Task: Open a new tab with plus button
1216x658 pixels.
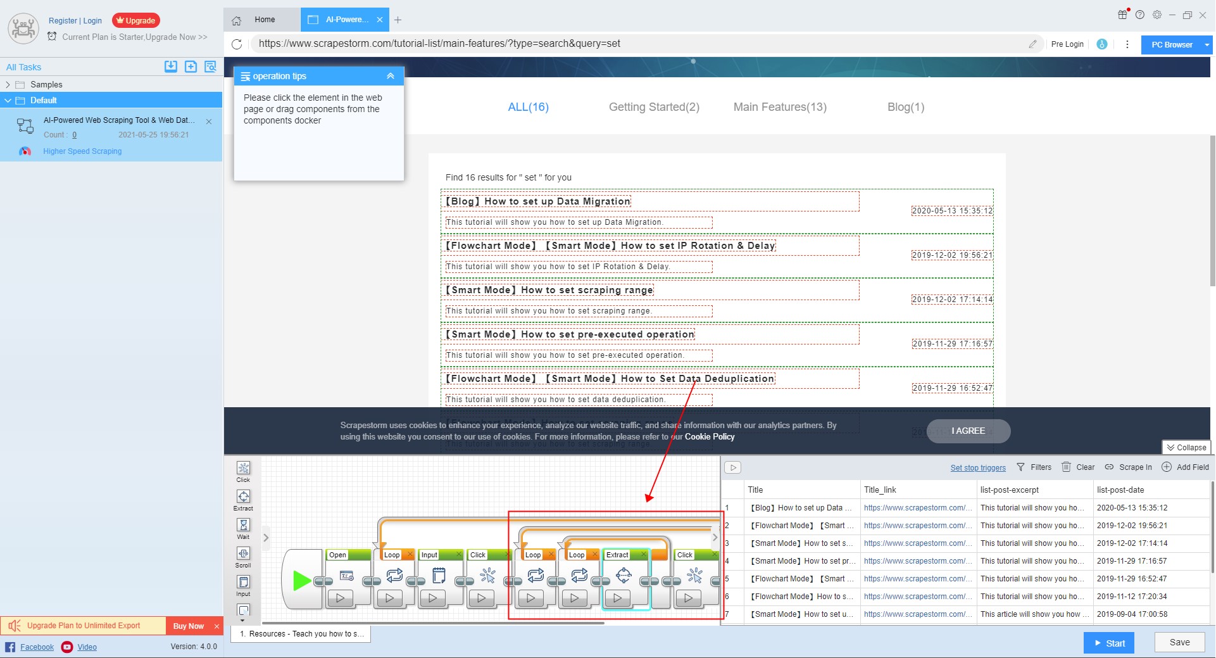Action: click(398, 20)
